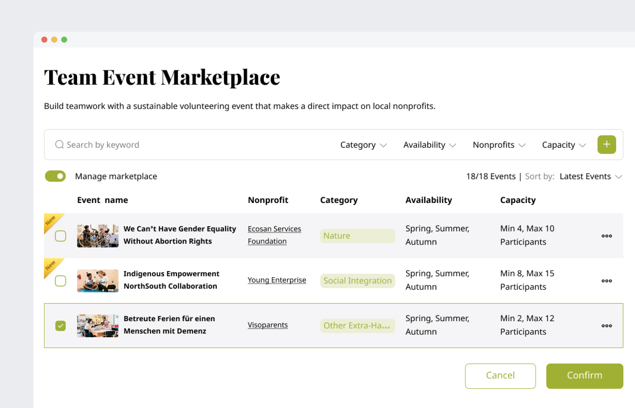Open the Young Enterprise nonprofit link
The image size is (635, 408).
pos(277,280)
